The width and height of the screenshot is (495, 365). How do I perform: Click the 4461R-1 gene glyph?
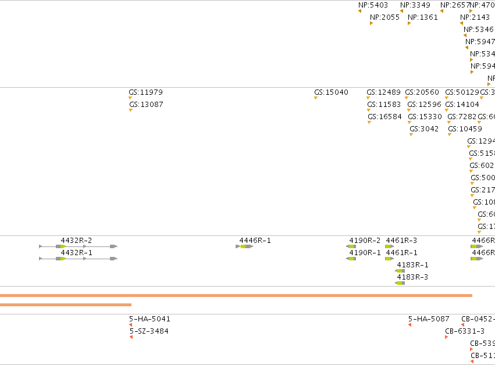pyautogui.click(x=390, y=259)
